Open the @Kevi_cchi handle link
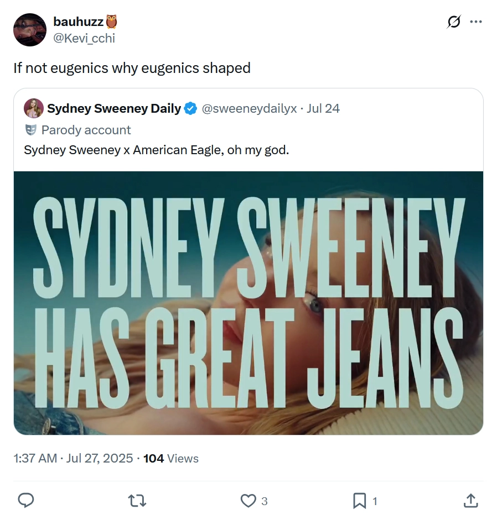Image resolution: width=497 pixels, height=520 pixels. pos(84,39)
